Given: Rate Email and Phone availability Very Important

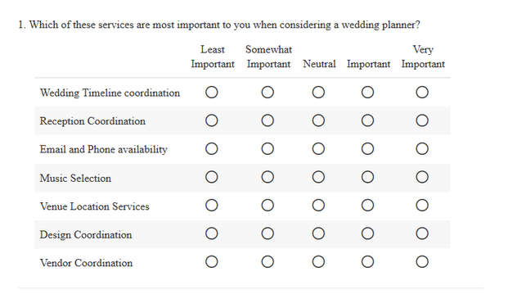Looking at the screenshot, I should [x=422, y=149].
